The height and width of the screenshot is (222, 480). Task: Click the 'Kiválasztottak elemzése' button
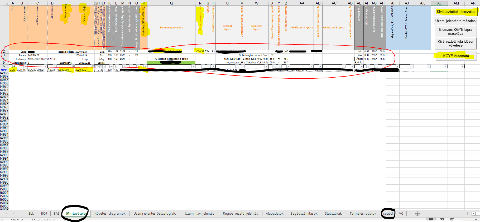(455, 12)
